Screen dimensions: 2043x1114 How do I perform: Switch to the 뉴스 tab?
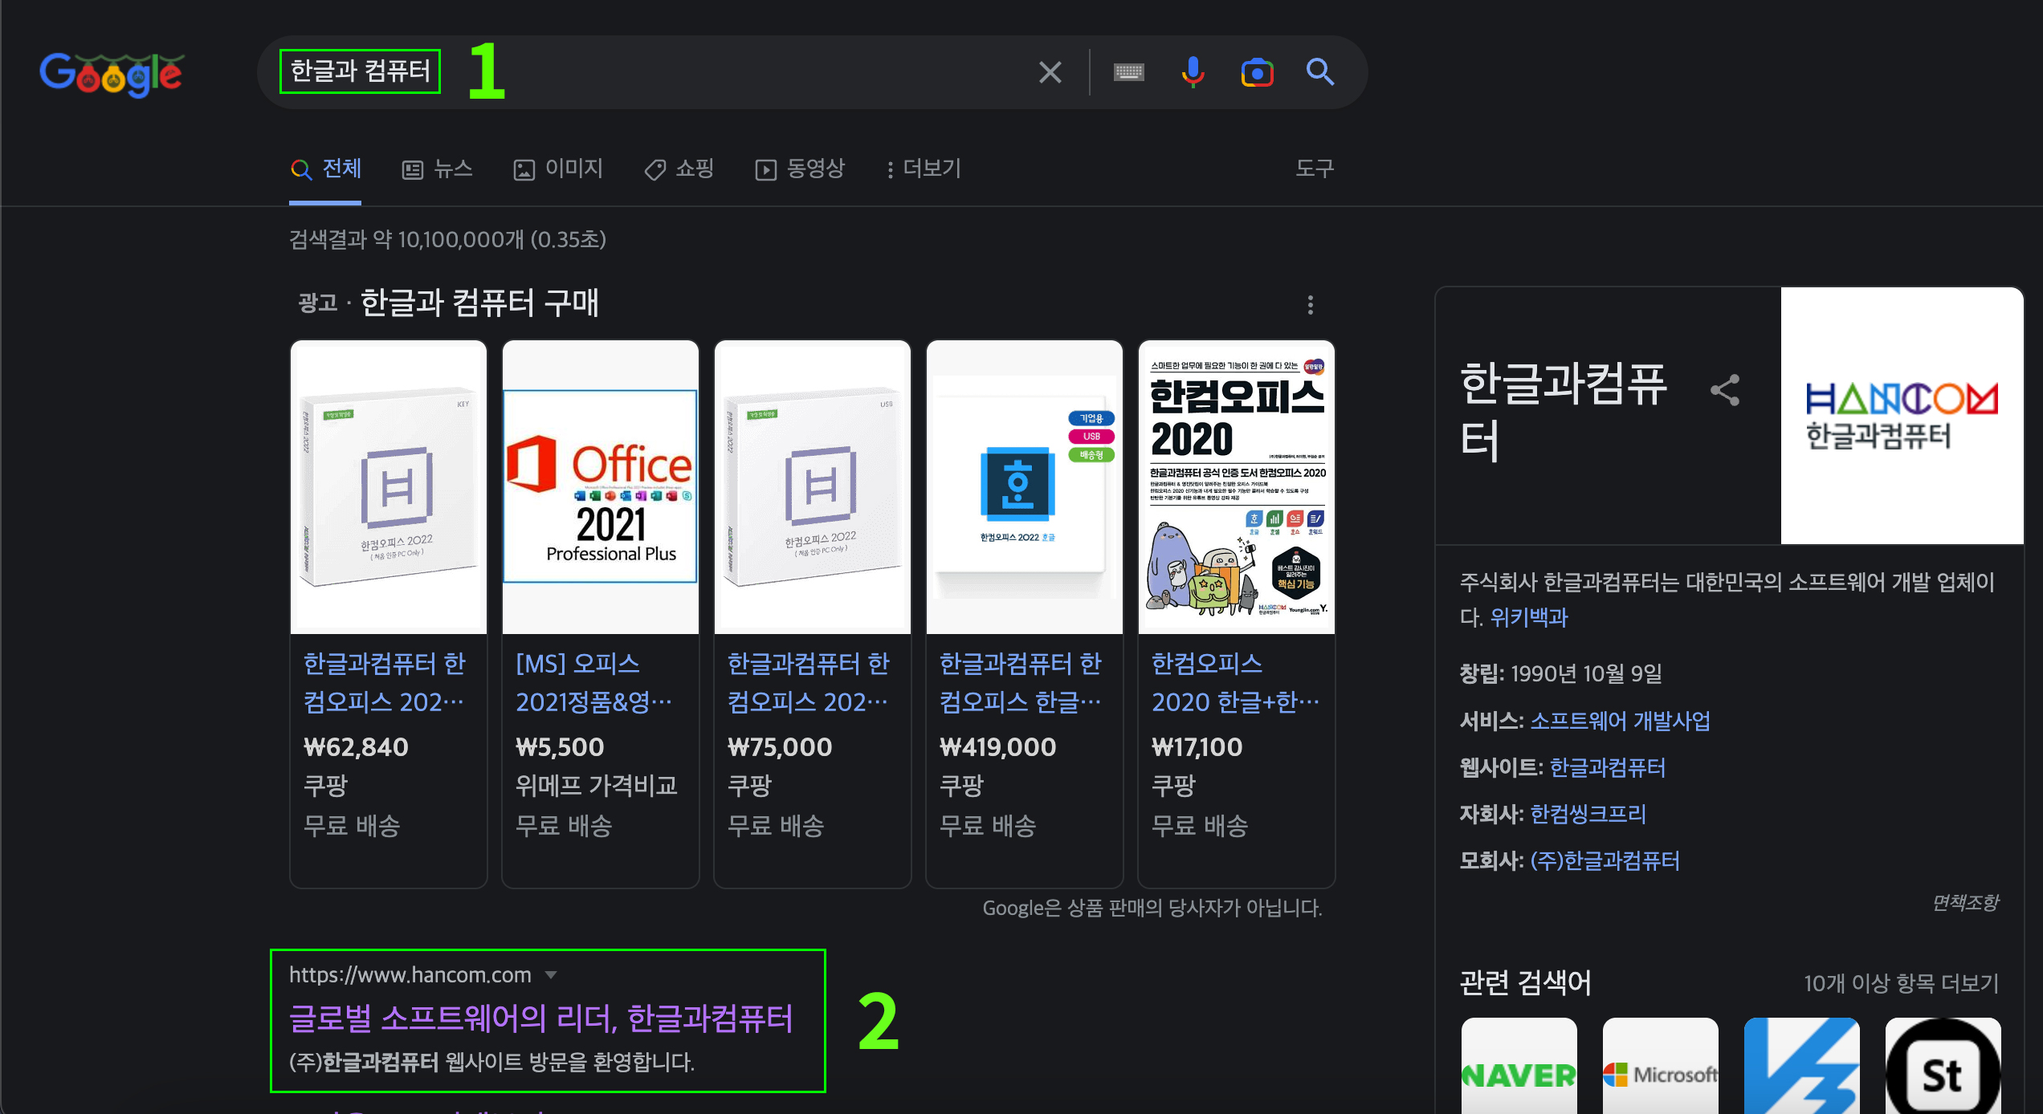pos(438,169)
